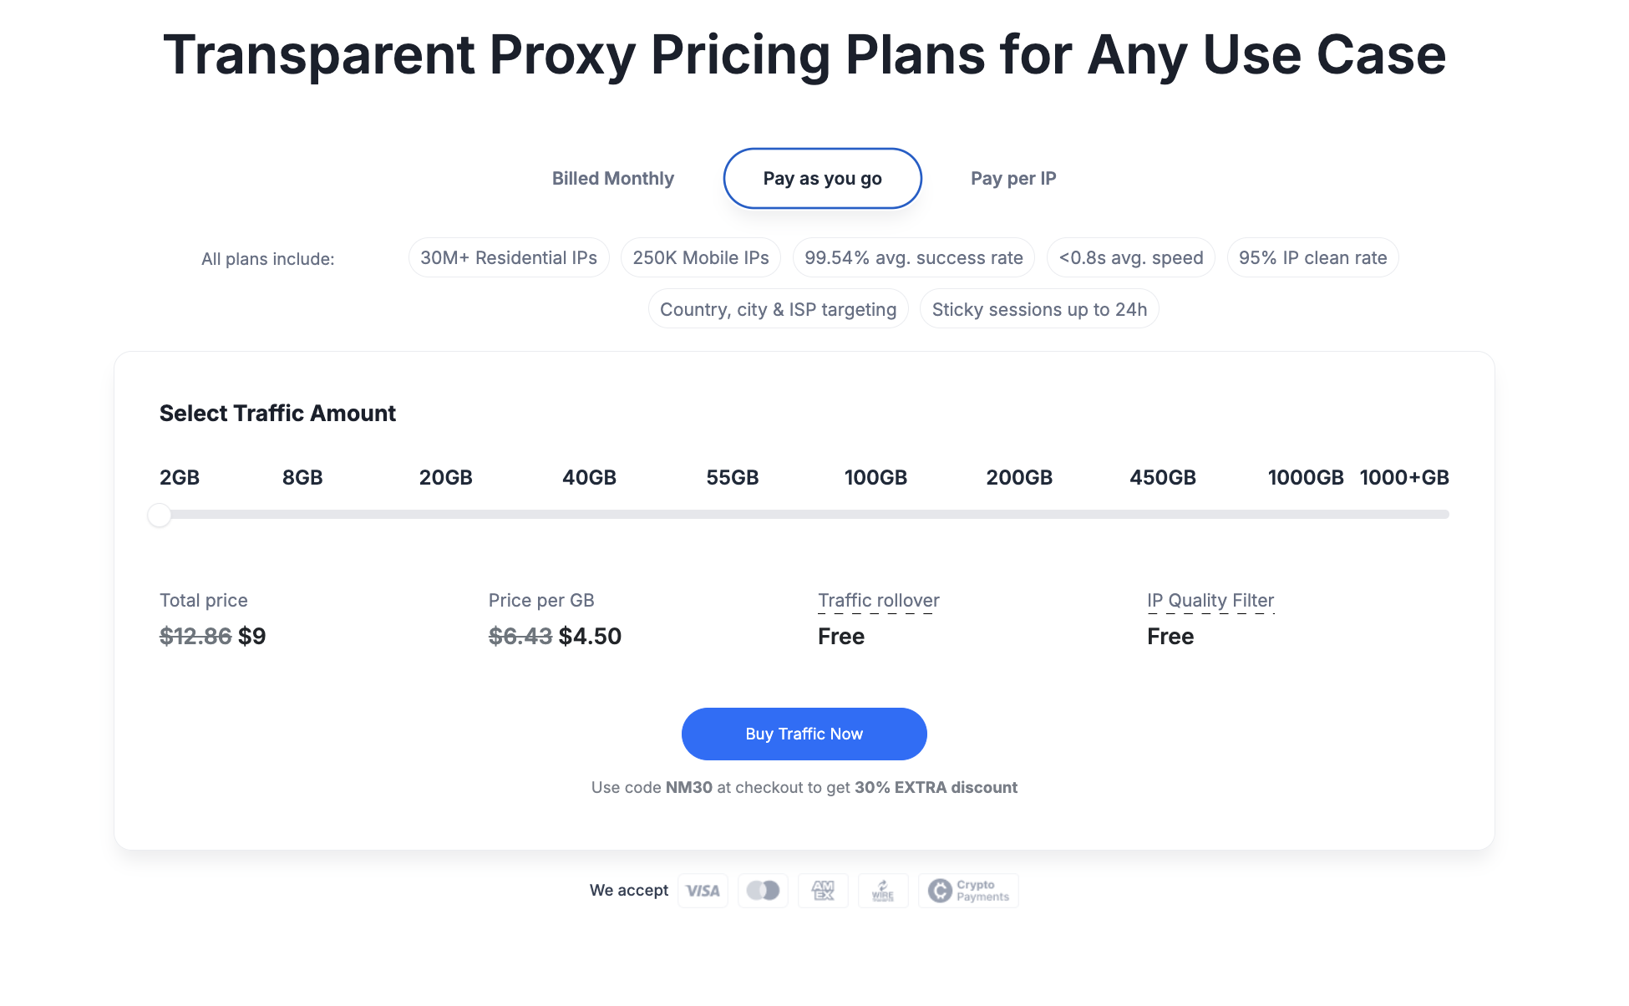Screen dimensions: 1629x1006
Task: Open the Pay per IP tab
Action: (x=1013, y=178)
